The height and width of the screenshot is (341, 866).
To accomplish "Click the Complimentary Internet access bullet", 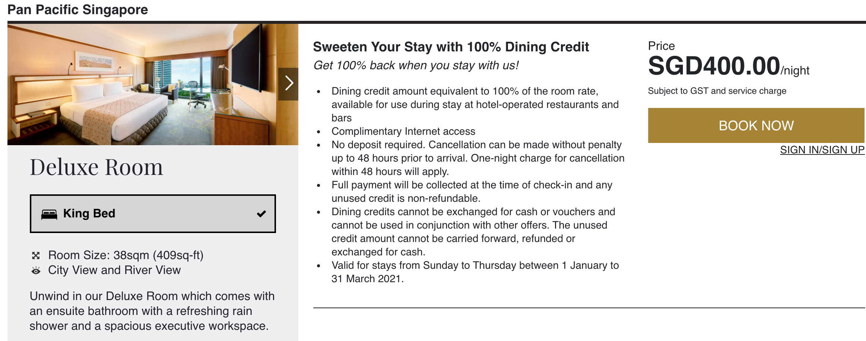I will (403, 131).
